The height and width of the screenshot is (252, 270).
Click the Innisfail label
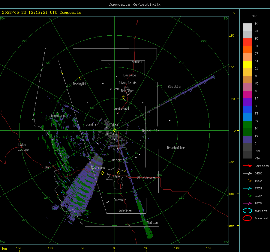point(121,108)
